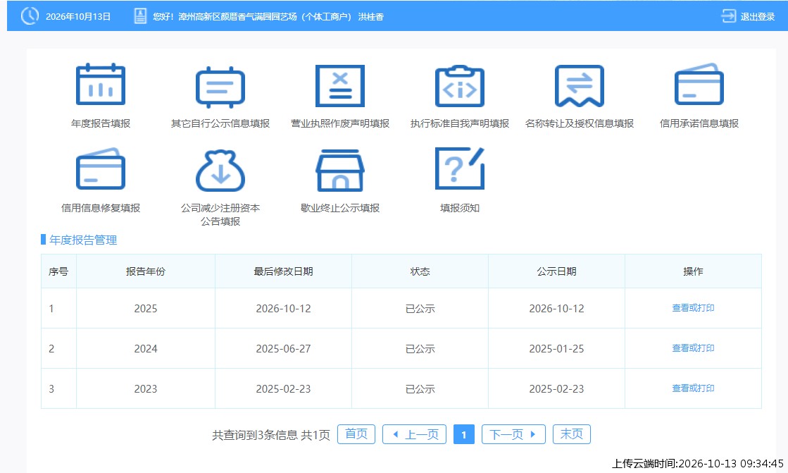Open 填报须知 question mark icon
This screenshot has width=788, height=473.
pos(459,168)
